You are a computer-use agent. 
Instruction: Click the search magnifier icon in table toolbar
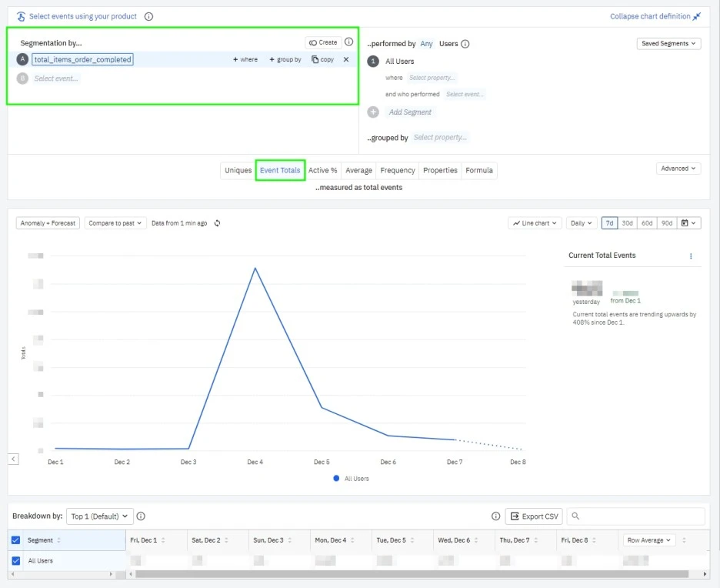coord(575,516)
